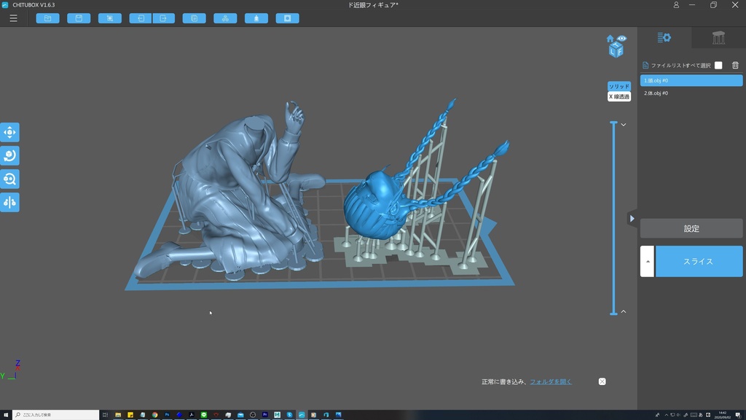Viewport: 746px width, 420px height.
Task: Click the home view icon
Action: (x=610, y=39)
